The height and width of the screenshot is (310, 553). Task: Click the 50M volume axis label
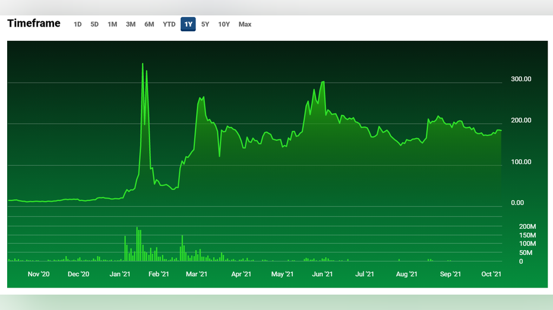coord(526,253)
